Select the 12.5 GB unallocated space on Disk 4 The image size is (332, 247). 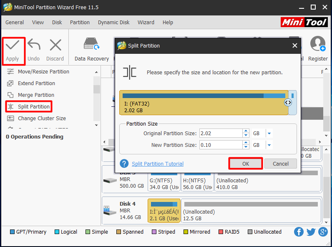251,211
